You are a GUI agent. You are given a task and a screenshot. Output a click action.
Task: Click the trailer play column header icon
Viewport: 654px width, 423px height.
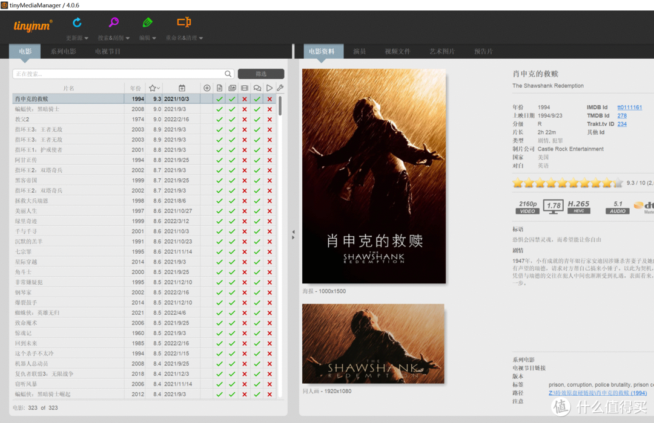click(269, 88)
